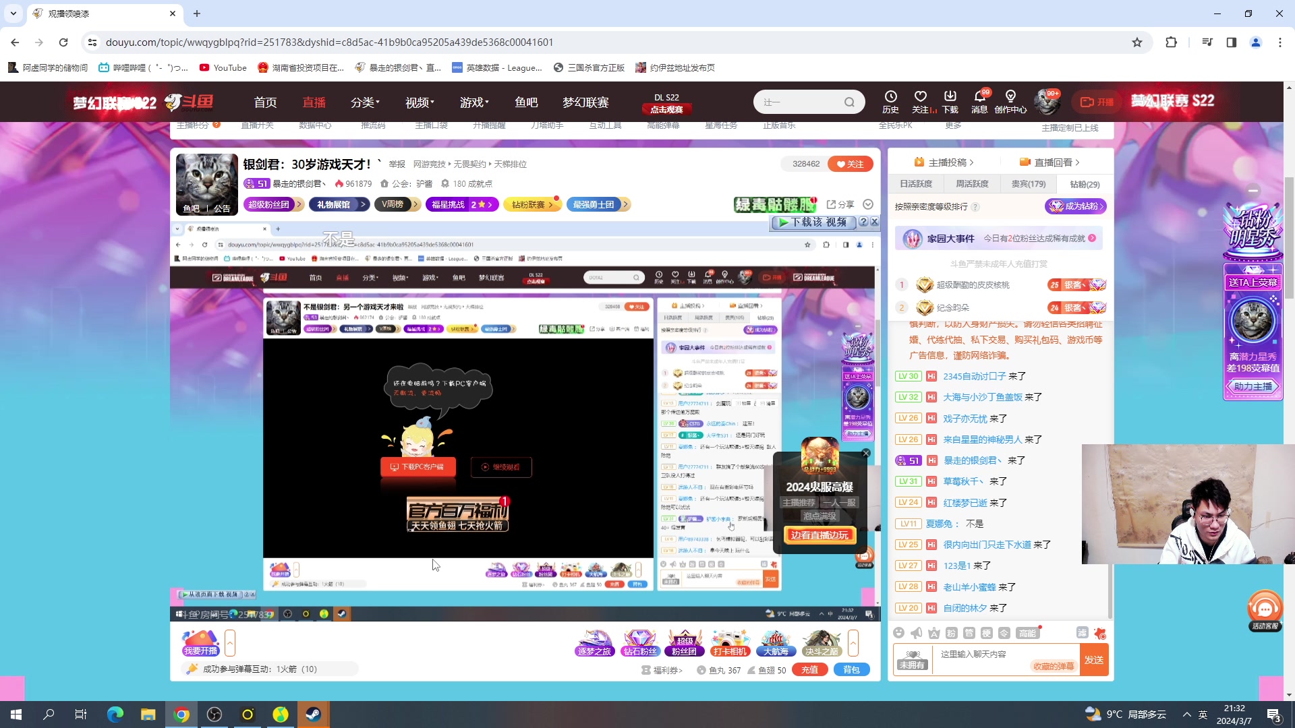Click the red 充值 recharge button

click(x=809, y=670)
